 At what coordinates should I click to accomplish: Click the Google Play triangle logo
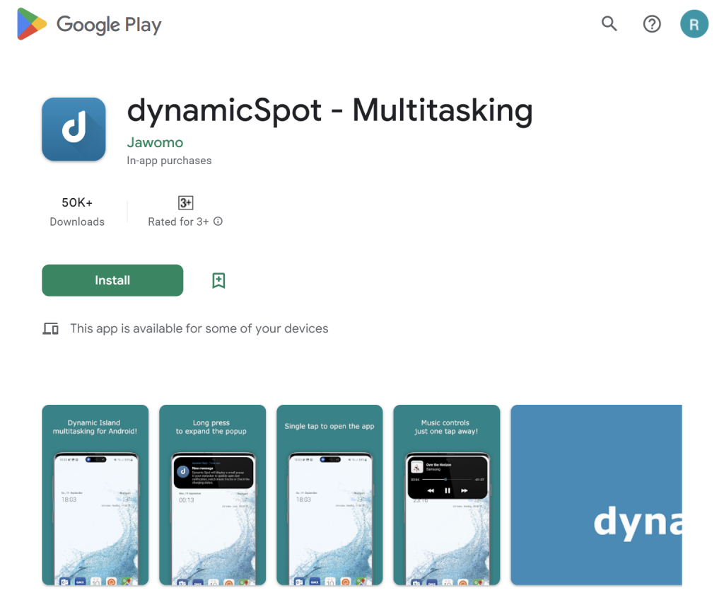(32, 24)
